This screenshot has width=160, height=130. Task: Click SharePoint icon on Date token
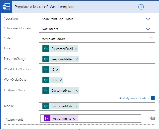pyautogui.click(x=46, y=80)
